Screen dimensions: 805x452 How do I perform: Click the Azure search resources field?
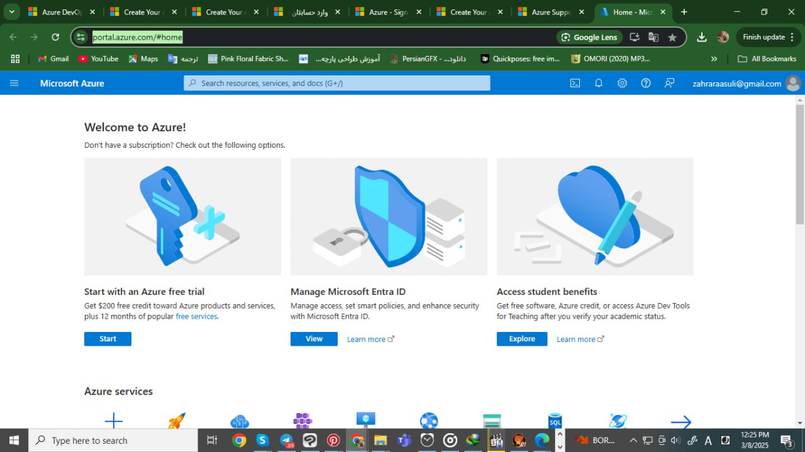(337, 83)
